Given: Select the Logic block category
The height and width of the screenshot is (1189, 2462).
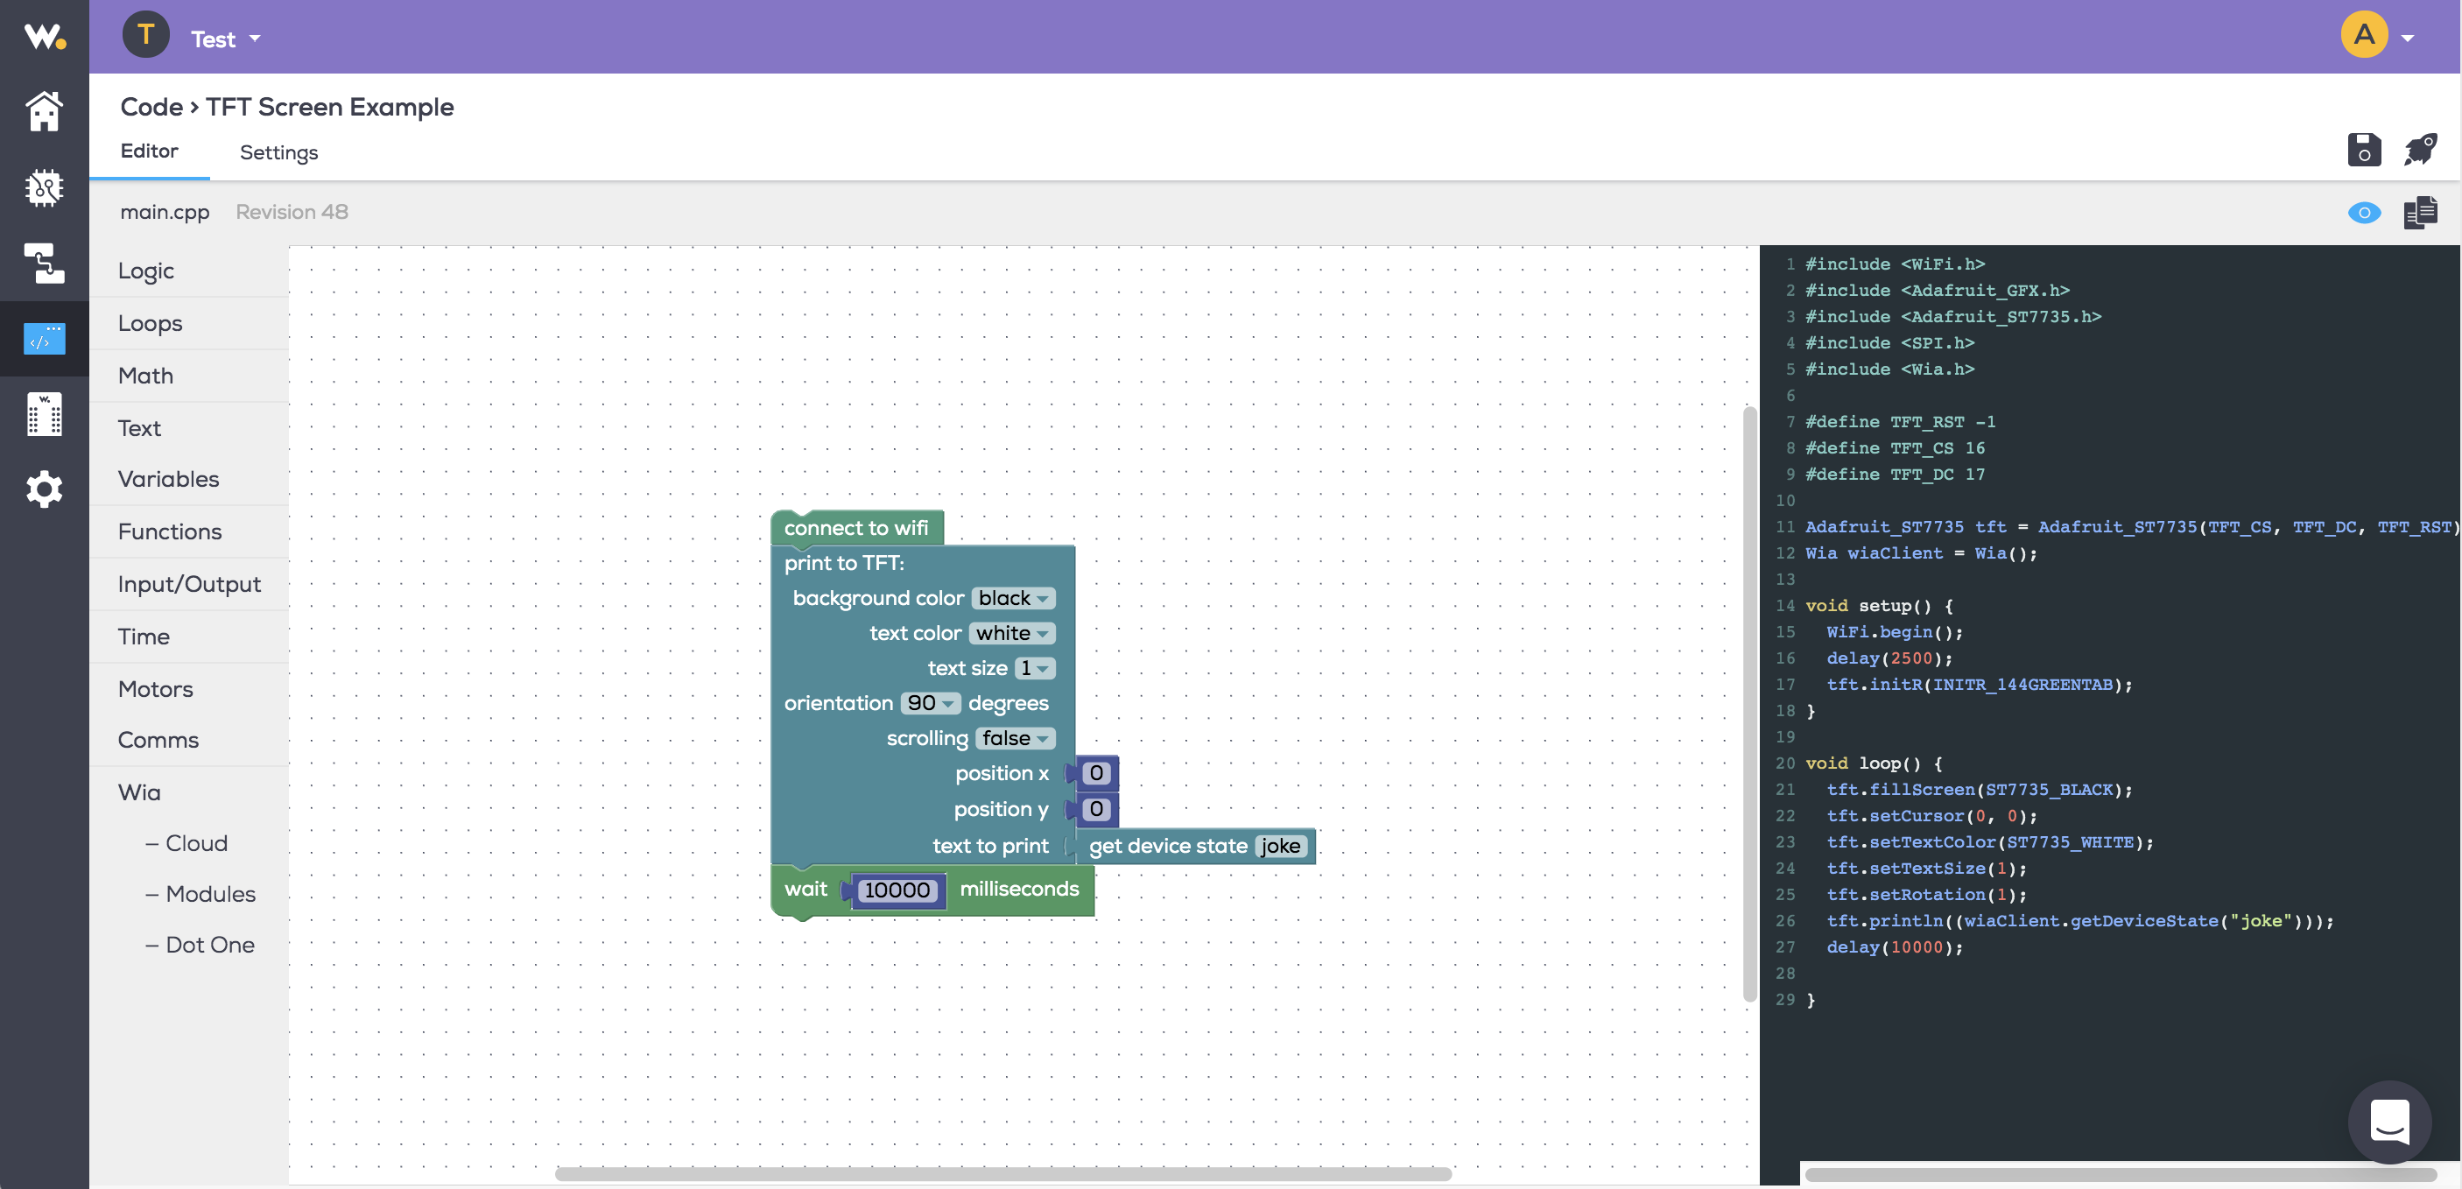Looking at the screenshot, I should coord(146,271).
